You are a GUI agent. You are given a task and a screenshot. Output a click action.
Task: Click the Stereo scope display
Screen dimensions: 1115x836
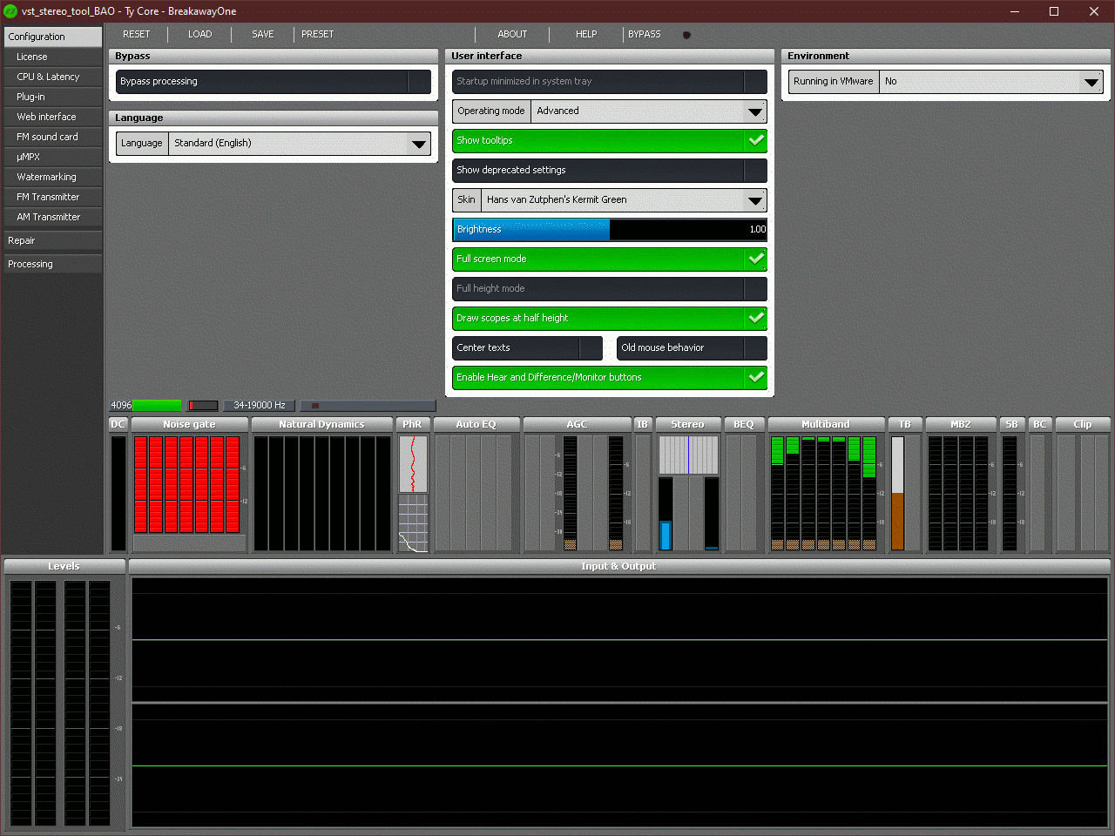click(688, 455)
